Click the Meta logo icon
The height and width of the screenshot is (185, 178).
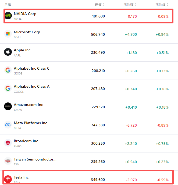click(x=8, y=125)
